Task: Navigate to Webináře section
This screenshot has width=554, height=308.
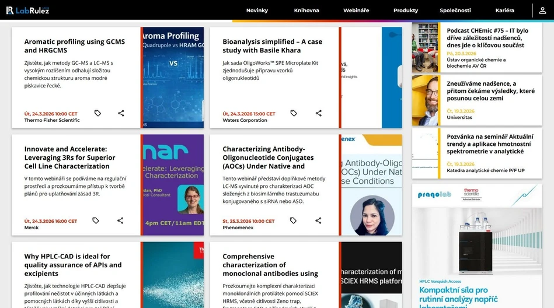Action: coord(356,10)
